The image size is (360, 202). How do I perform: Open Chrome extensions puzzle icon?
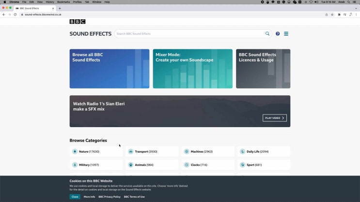[339, 14]
